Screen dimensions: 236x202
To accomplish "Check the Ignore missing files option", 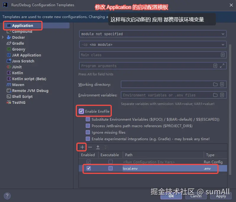I will [88, 132].
